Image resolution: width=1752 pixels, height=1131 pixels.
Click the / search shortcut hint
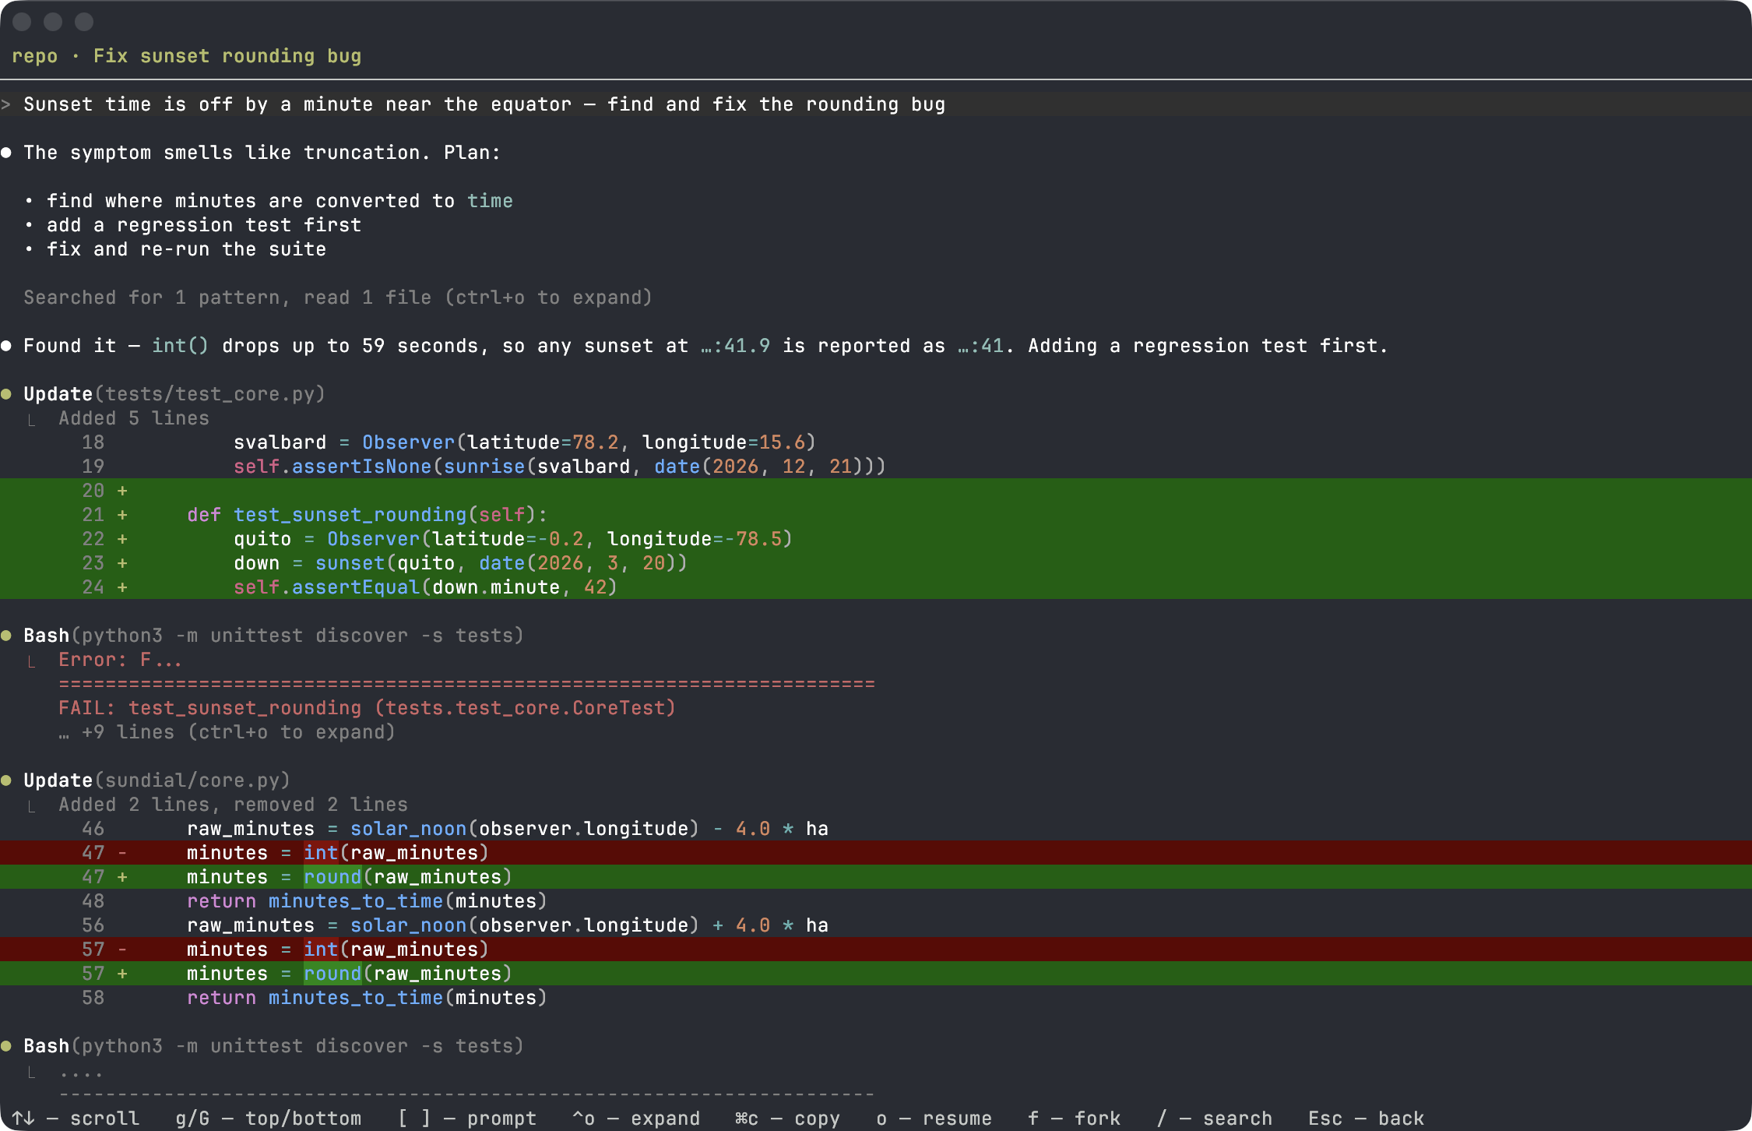[x=1215, y=1119]
